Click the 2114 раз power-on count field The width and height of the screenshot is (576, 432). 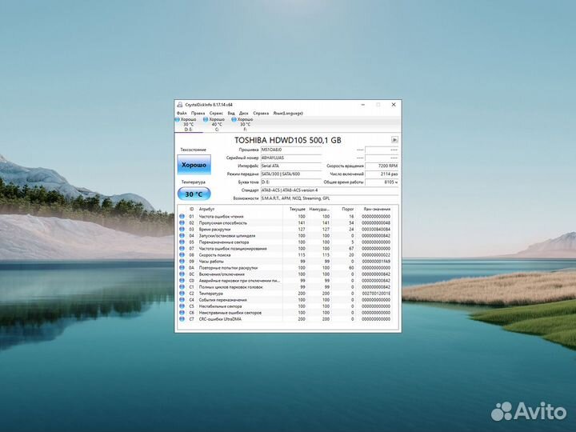click(x=382, y=174)
